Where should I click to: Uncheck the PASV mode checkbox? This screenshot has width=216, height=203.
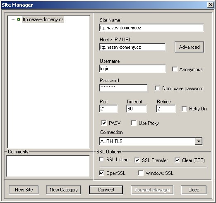point(104,123)
